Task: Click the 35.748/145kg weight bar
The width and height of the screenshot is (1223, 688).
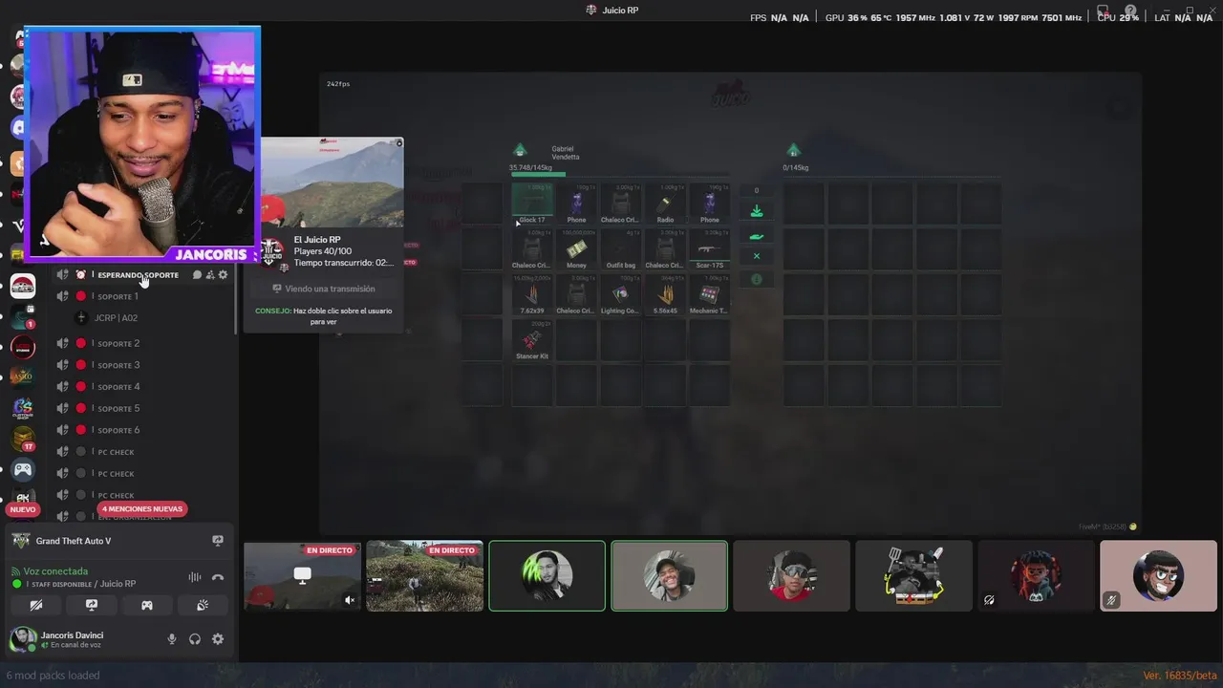Action: click(x=620, y=174)
